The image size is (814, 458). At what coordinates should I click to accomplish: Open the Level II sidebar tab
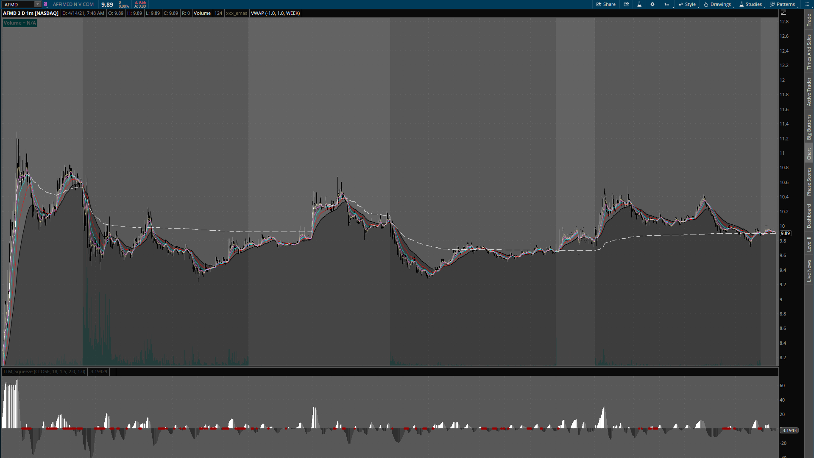tap(809, 244)
